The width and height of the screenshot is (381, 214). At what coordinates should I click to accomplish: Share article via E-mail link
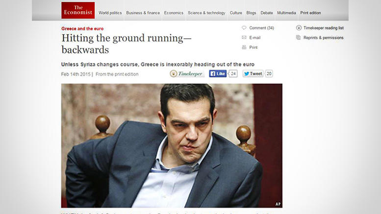(254, 38)
